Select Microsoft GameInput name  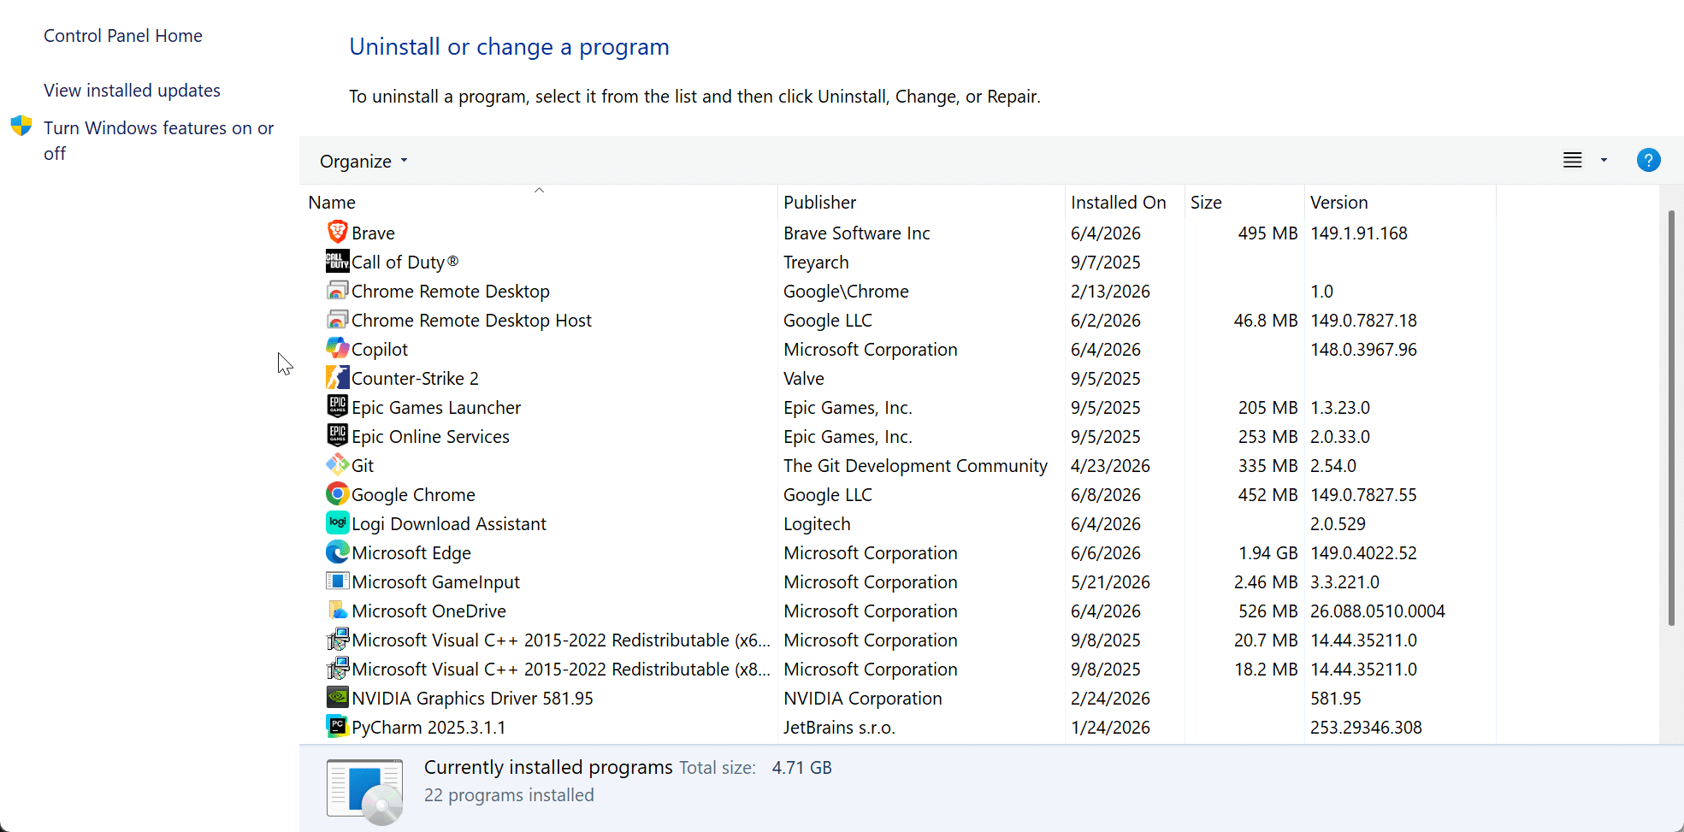pos(435,582)
